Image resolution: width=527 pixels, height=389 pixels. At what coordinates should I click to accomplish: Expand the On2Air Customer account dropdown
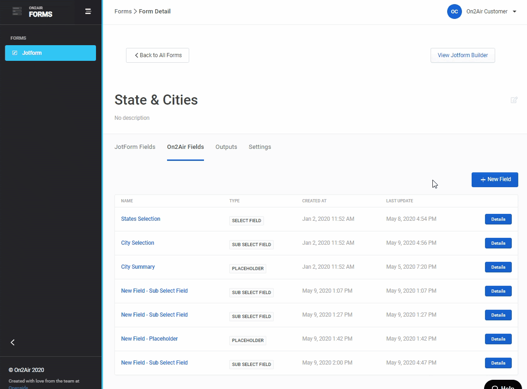(x=514, y=12)
